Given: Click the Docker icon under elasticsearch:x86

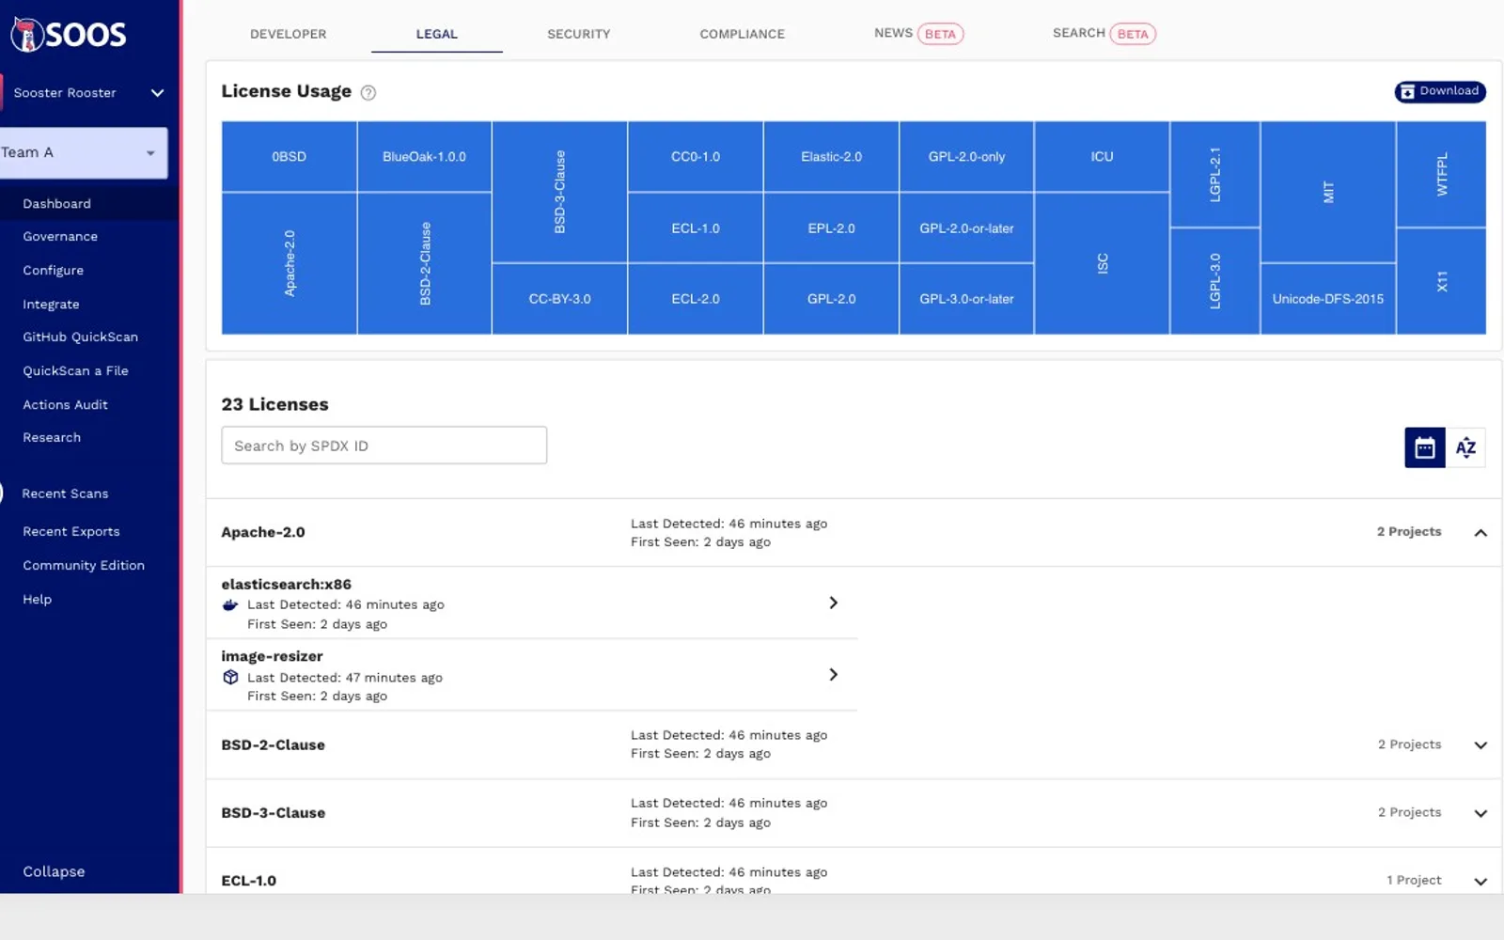Looking at the screenshot, I should (230, 604).
